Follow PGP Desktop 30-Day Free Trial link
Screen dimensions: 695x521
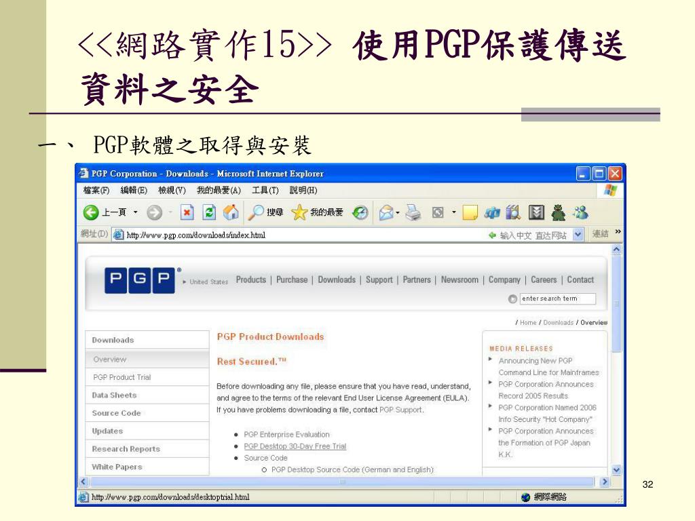tap(295, 446)
